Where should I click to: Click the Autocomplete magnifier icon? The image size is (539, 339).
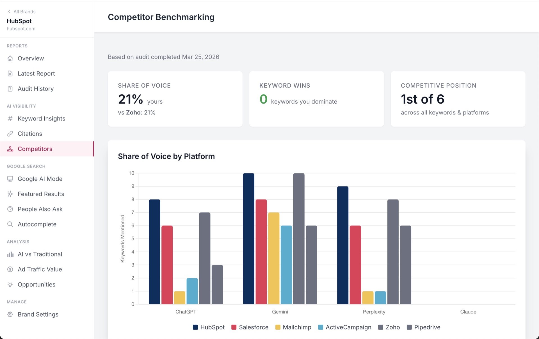click(10, 224)
